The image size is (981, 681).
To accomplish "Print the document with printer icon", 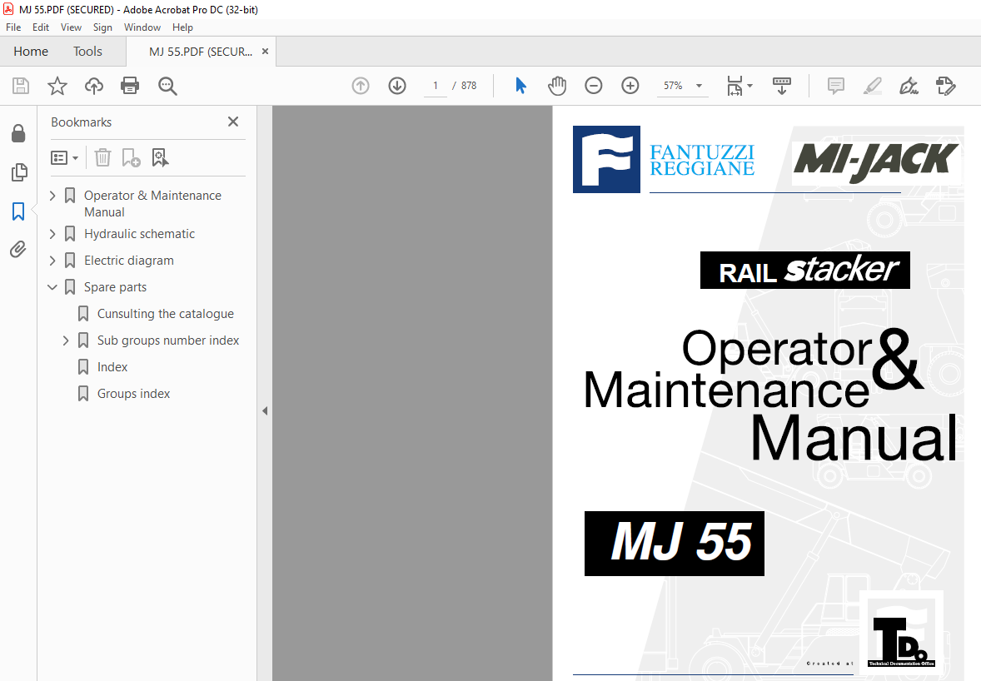I will pos(130,86).
